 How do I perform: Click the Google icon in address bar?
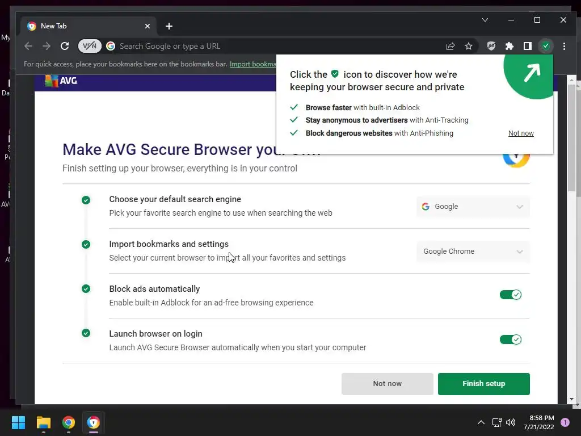111,46
